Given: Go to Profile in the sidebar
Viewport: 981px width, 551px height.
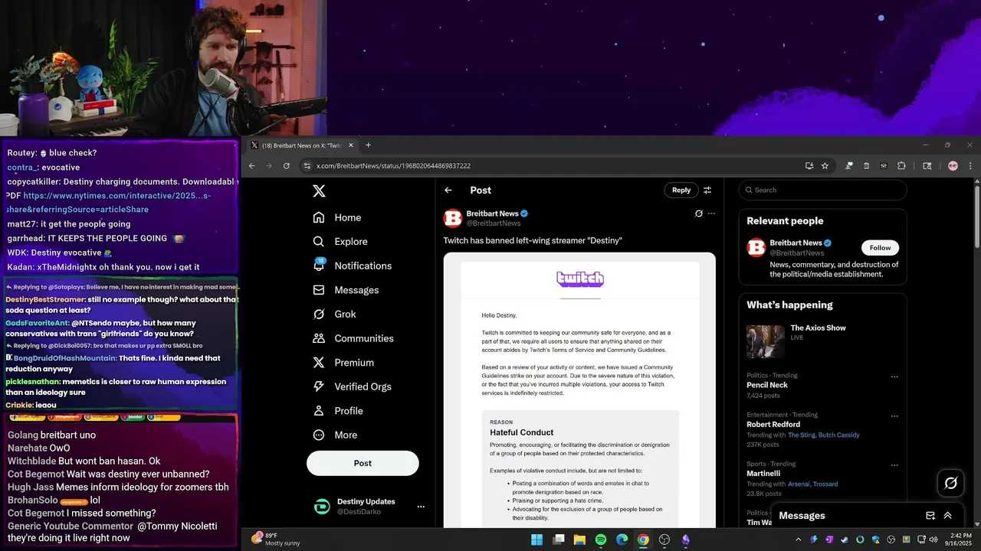Looking at the screenshot, I should (338, 411).
